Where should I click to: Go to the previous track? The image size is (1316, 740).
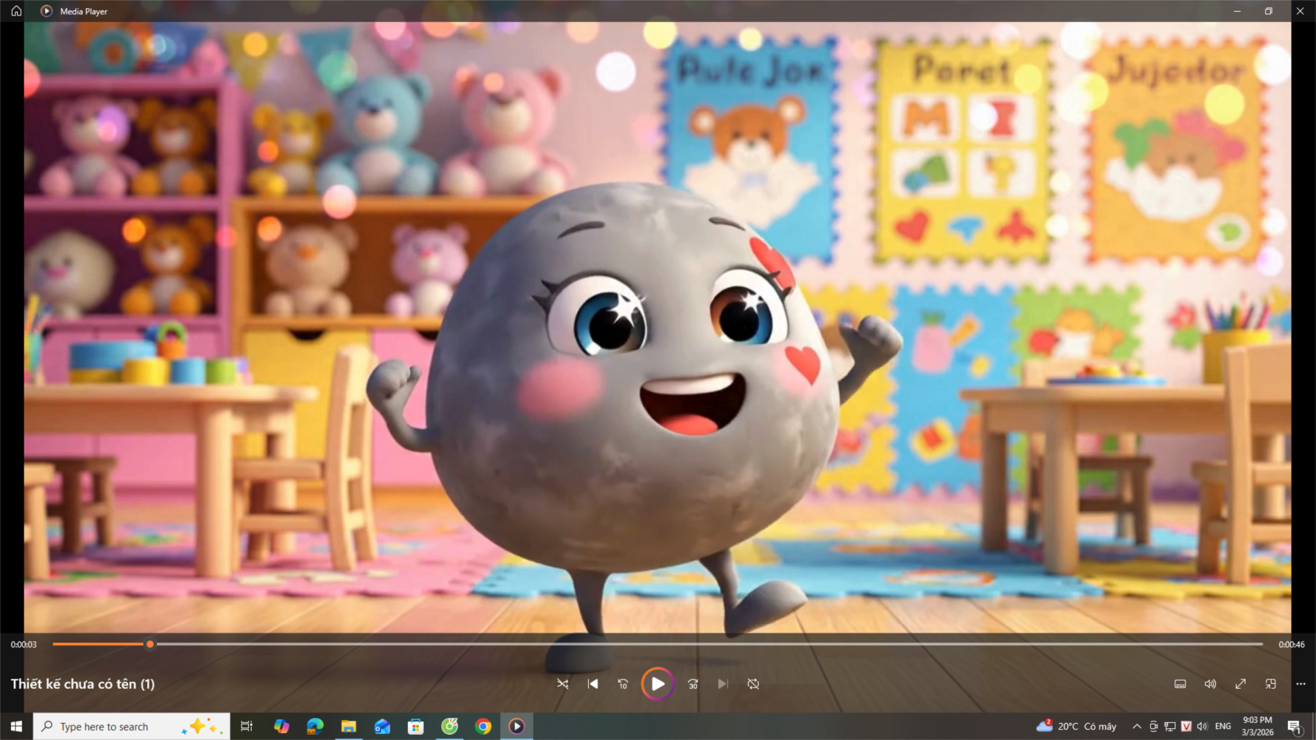click(x=592, y=684)
